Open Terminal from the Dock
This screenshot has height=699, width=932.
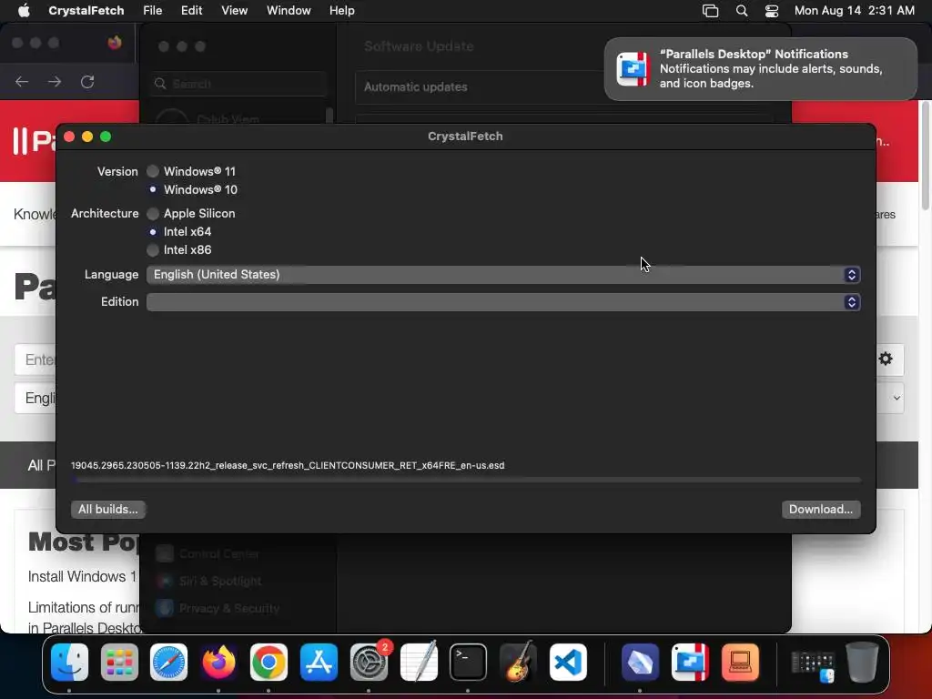(468, 662)
